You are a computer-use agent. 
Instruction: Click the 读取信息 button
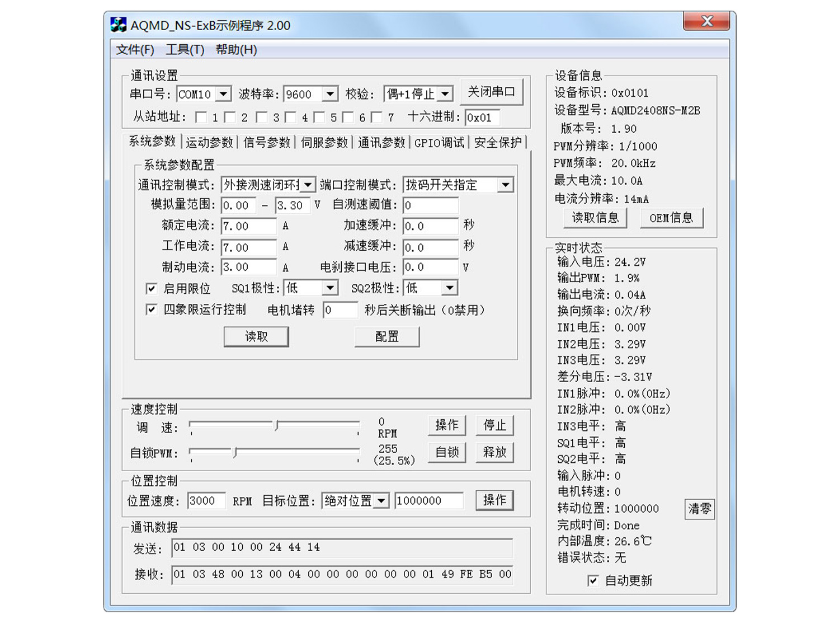tap(595, 218)
